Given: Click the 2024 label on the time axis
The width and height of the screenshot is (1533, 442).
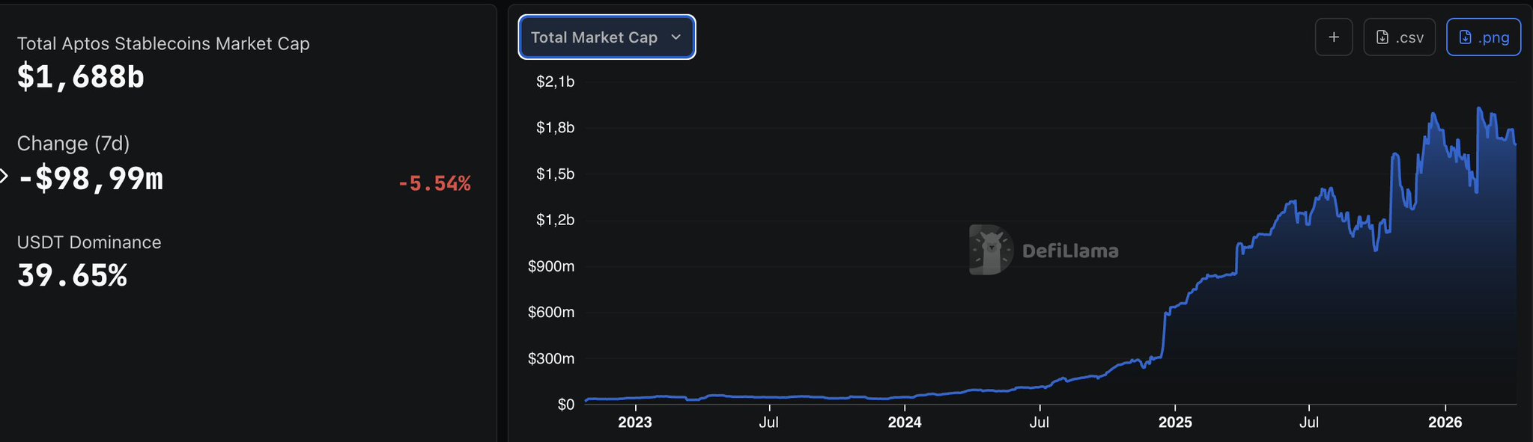Looking at the screenshot, I should click(905, 422).
